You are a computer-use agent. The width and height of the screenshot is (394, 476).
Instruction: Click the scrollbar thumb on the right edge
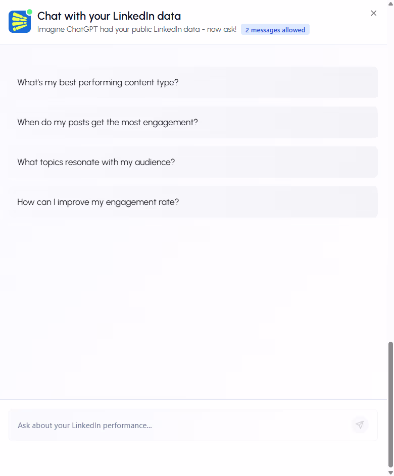(x=390, y=404)
